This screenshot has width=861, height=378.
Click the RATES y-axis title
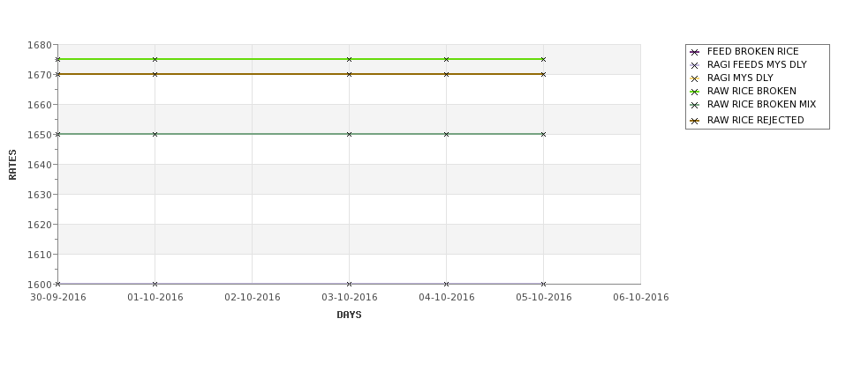[x=12, y=165]
